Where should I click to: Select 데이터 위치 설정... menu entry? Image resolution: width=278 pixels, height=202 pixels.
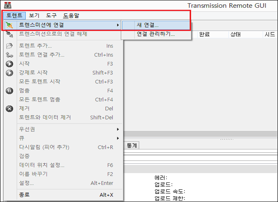63,165
